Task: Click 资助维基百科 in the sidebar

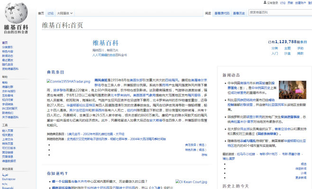Action: pyautogui.click(x=10, y=69)
